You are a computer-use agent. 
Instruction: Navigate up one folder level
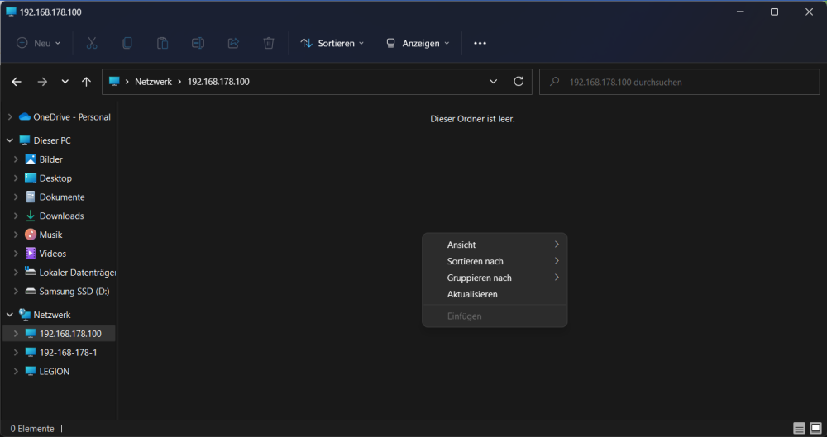[87, 82]
